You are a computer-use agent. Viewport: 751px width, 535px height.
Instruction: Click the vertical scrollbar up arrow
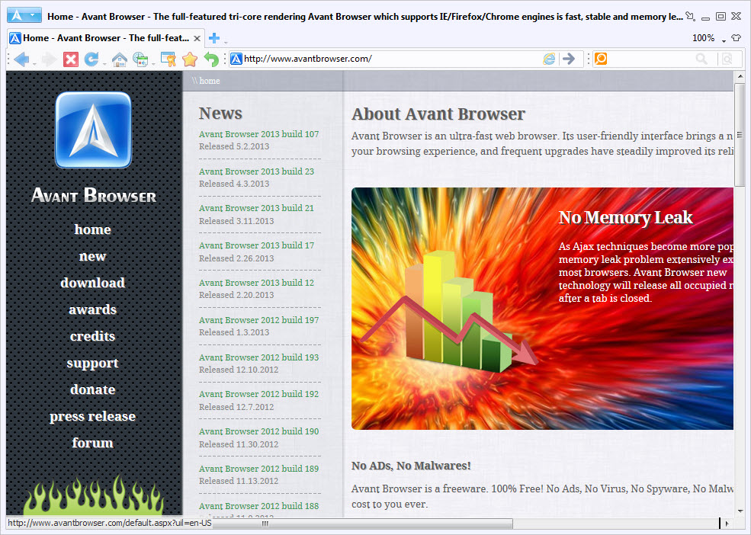(740, 77)
